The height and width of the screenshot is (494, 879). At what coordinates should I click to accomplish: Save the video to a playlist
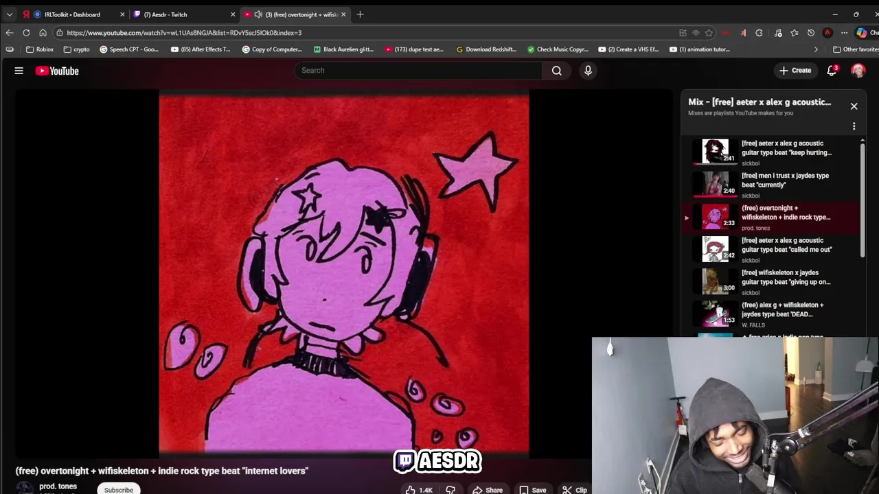(533, 490)
